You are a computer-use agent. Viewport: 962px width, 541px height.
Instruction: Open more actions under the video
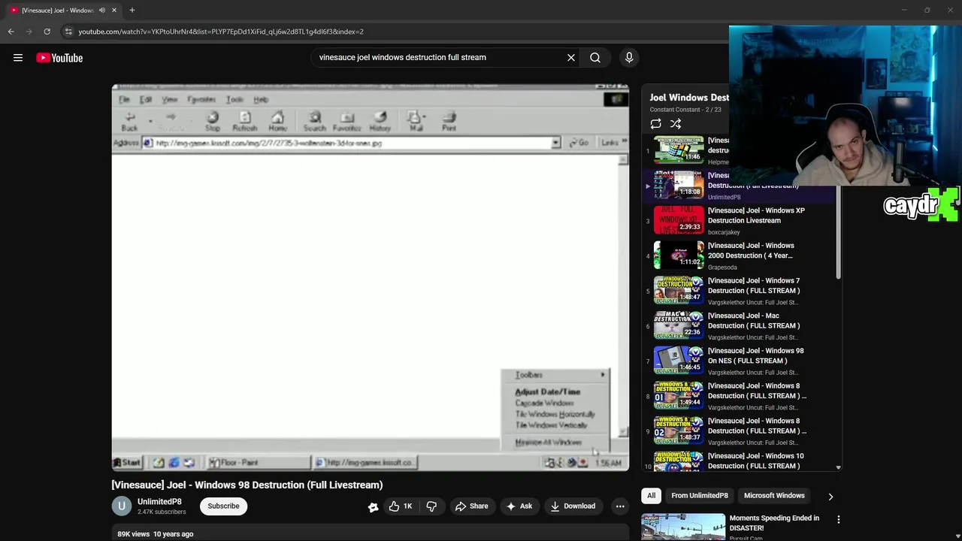coord(620,506)
